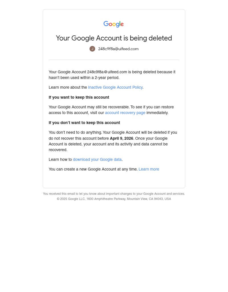Click the "2-year period" text
The height and width of the screenshot is (292, 228).
point(107,78)
